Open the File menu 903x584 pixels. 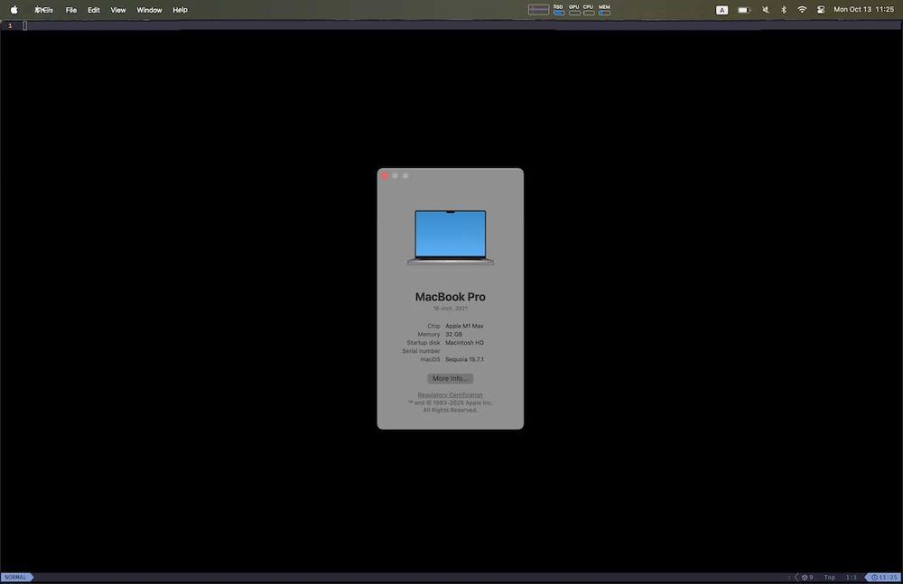pos(70,10)
